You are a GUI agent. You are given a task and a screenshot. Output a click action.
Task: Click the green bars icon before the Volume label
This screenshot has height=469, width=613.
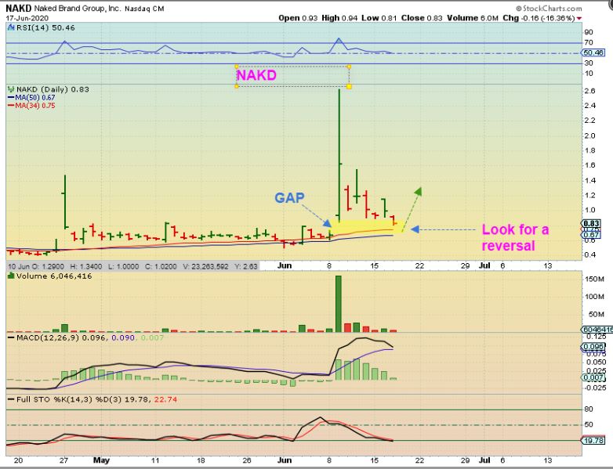[x=11, y=276]
